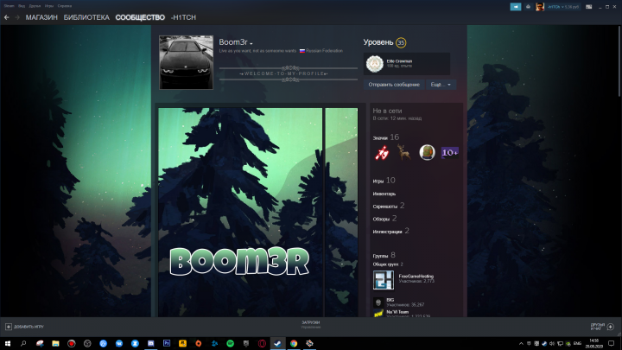Open the Справка menu
Viewport: 622px width, 350px height.
pos(65,6)
